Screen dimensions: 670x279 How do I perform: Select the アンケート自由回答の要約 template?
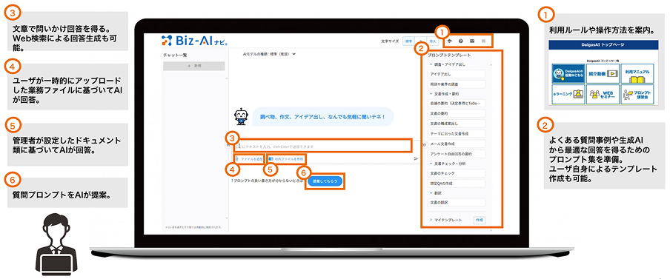[x=457, y=154]
